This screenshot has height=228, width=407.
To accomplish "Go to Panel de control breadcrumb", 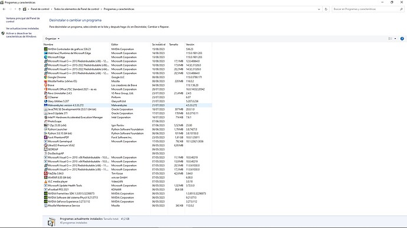I will pyautogui.click(x=40, y=9).
